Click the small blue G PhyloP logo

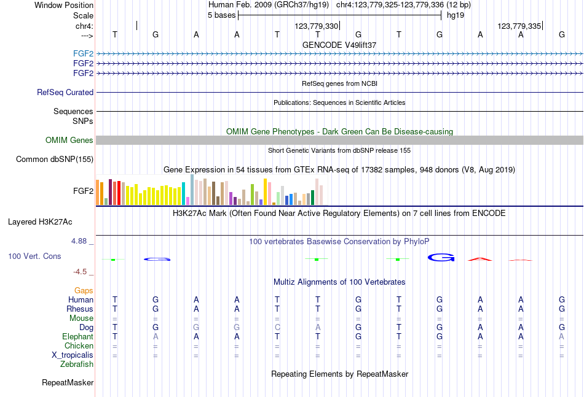click(157, 259)
